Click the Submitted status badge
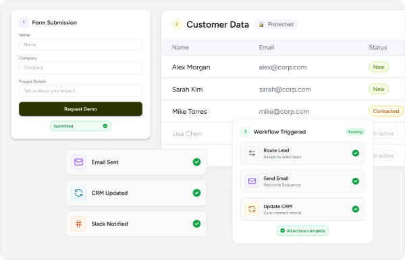 tap(80, 126)
